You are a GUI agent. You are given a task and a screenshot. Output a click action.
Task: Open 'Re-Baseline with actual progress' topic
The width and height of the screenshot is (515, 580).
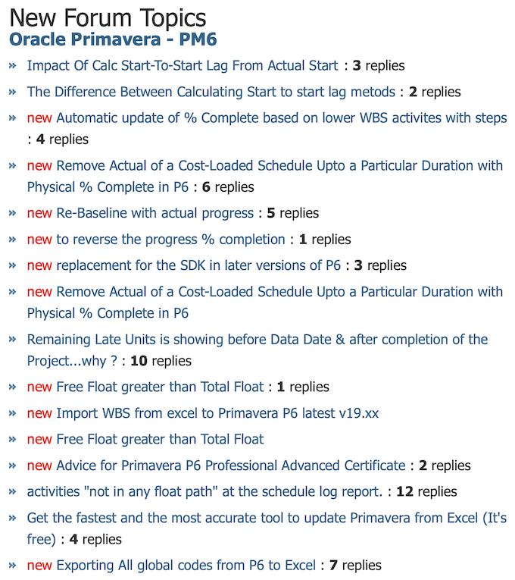point(154,213)
